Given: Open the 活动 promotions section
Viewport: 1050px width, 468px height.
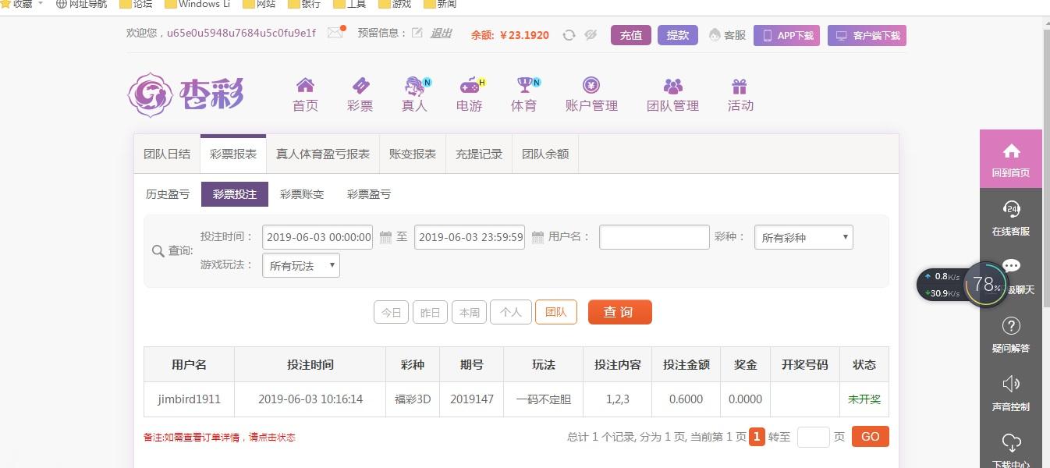Looking at the screenshot, I should (x=740, y=95).
